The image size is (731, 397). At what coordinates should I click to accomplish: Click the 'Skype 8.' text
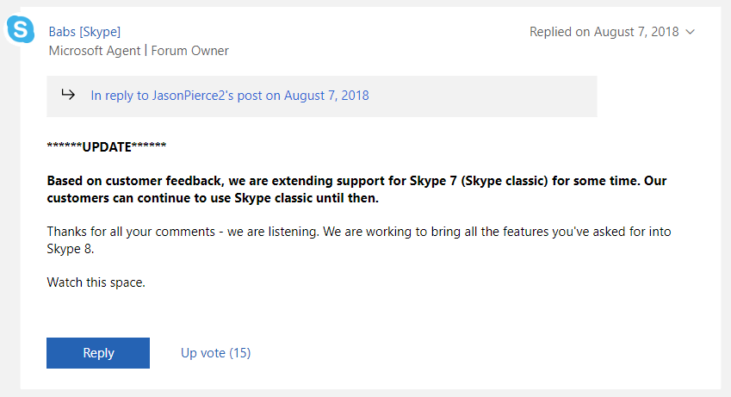71,249
